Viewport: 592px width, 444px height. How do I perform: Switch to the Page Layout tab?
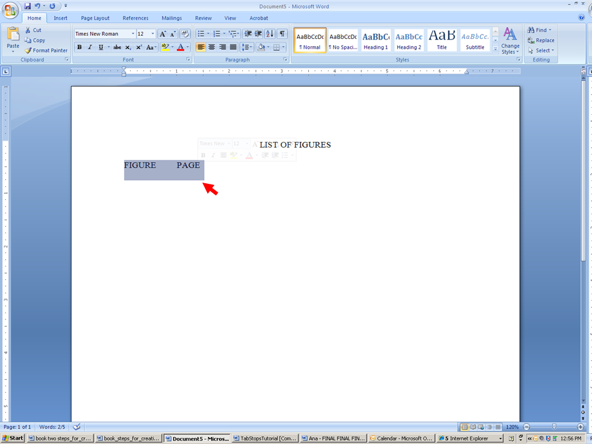(x=95, y=18)
